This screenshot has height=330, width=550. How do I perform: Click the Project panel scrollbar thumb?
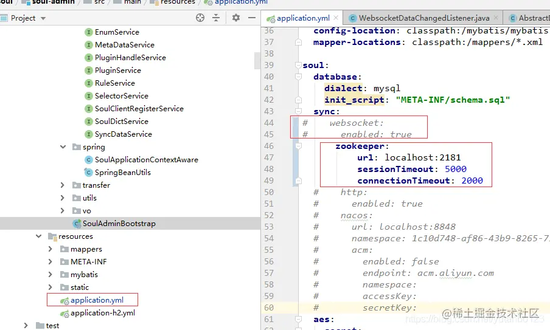click(257, 61)
